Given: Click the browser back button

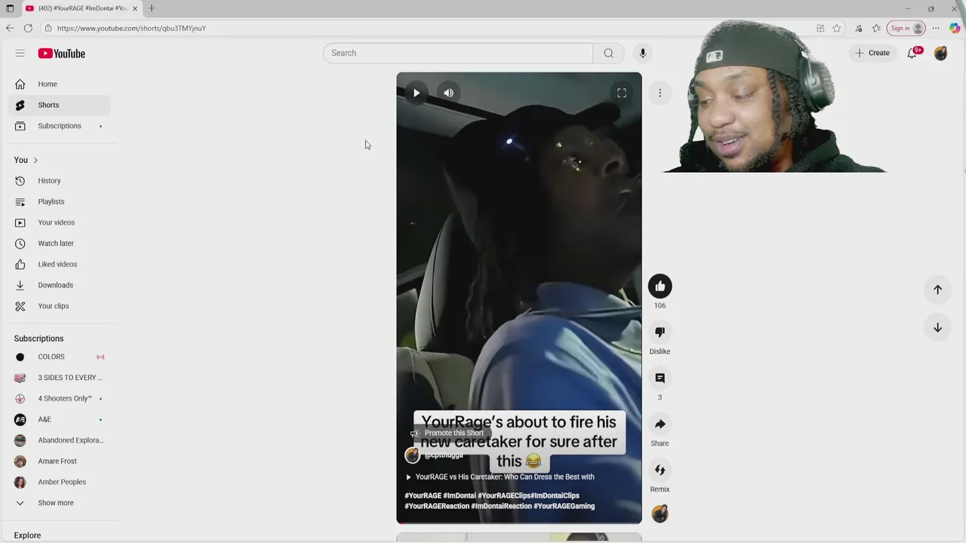Looking at the screenshot, I should click(x=10, y=28).
